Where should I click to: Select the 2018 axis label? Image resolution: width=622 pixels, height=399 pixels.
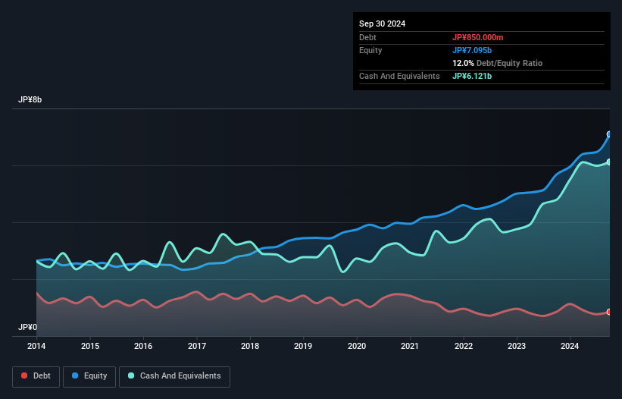point(250,346)
